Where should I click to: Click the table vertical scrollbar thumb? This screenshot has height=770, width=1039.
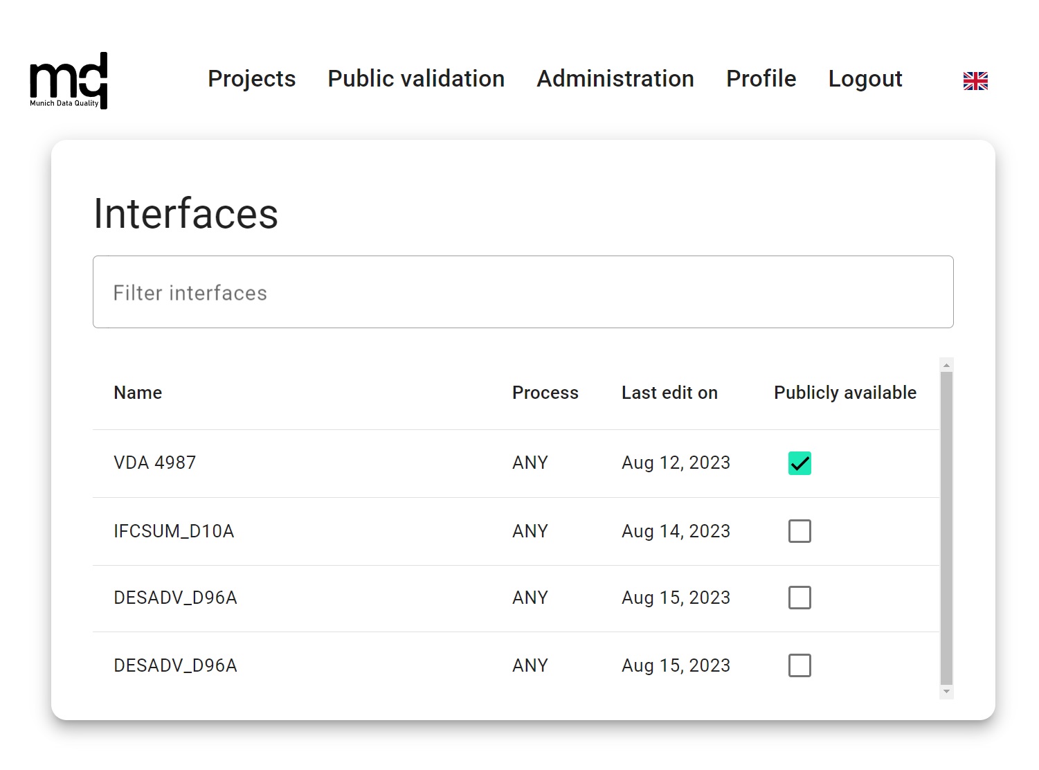point(946,528)
